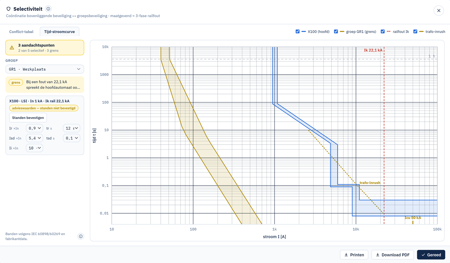Click the "trafo-inrush" label inside the chart
This screenshot has width=450, height=263.
coord(370,183)
